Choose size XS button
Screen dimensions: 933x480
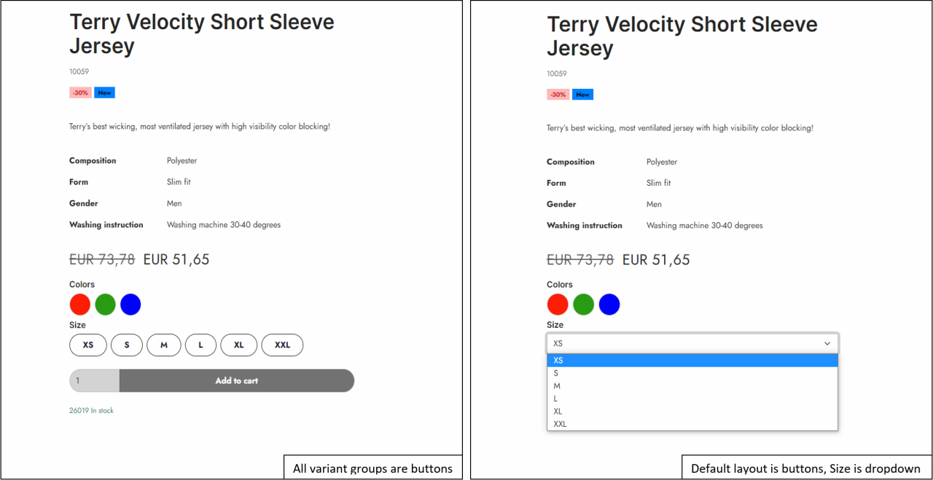tap(88, 345)
